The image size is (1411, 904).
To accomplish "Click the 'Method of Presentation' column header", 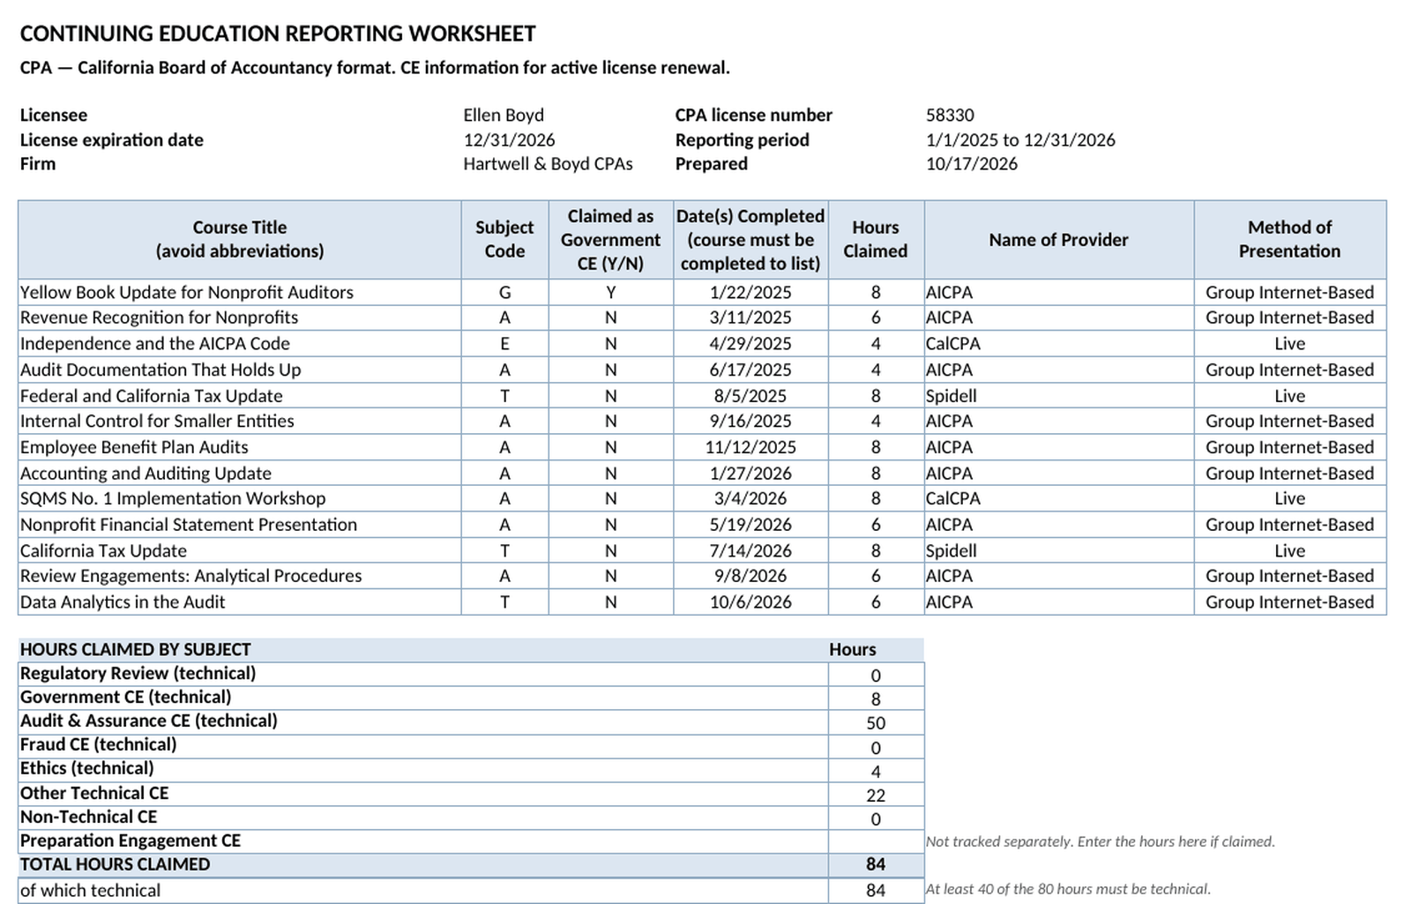I will click(x=1289, y=239).
